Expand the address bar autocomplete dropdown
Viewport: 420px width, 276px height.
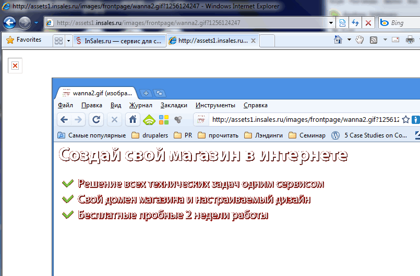coord(331,23)
